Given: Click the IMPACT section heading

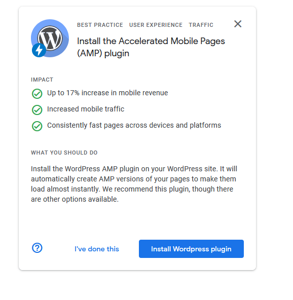Looking at the screenshot, I should [42, 80].
